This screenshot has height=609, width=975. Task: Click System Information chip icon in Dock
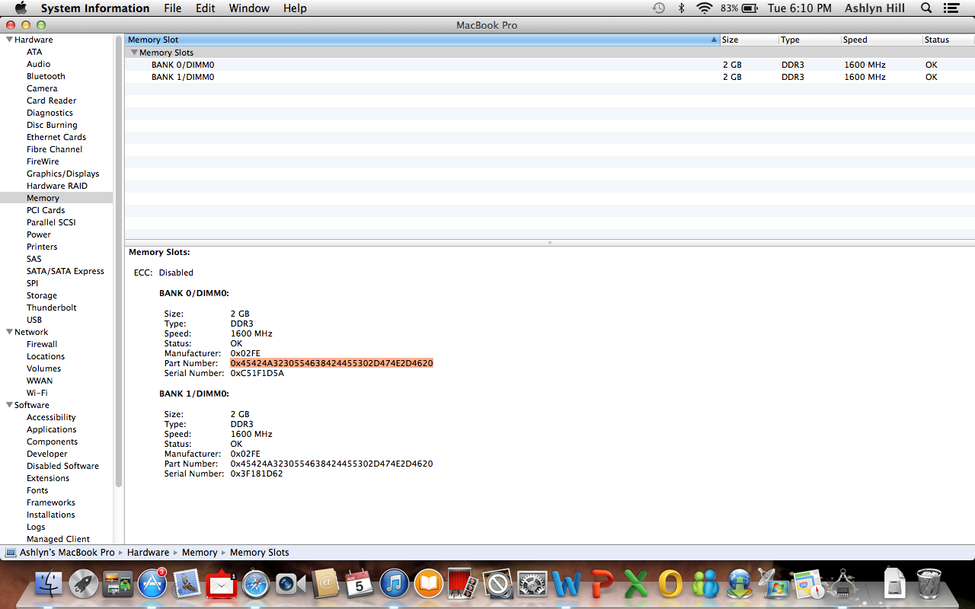click(843, 584)
